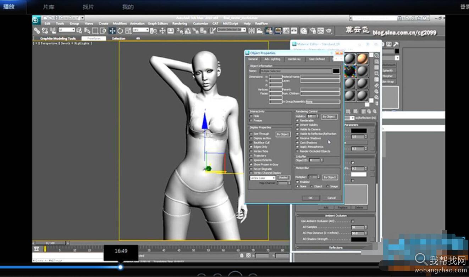
Task: Open Select by Name tool
Action: pos(87,31)
